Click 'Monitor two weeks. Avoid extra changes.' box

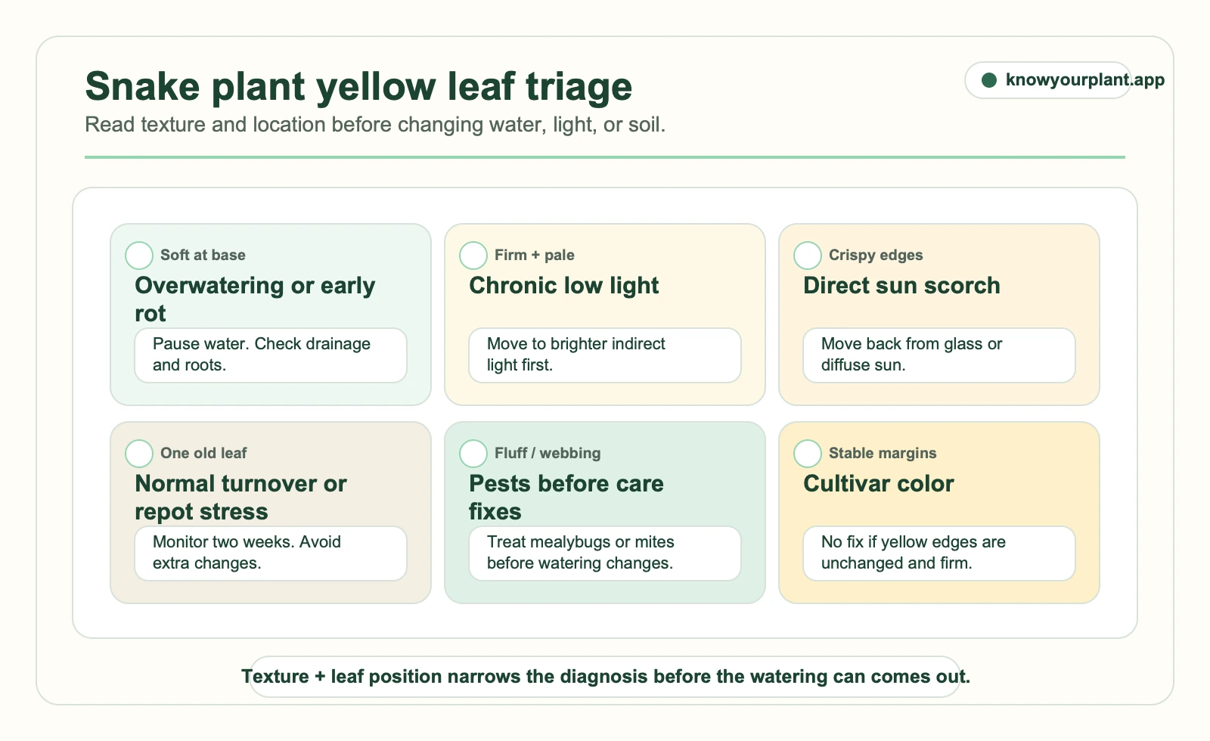tap(271, 553)
